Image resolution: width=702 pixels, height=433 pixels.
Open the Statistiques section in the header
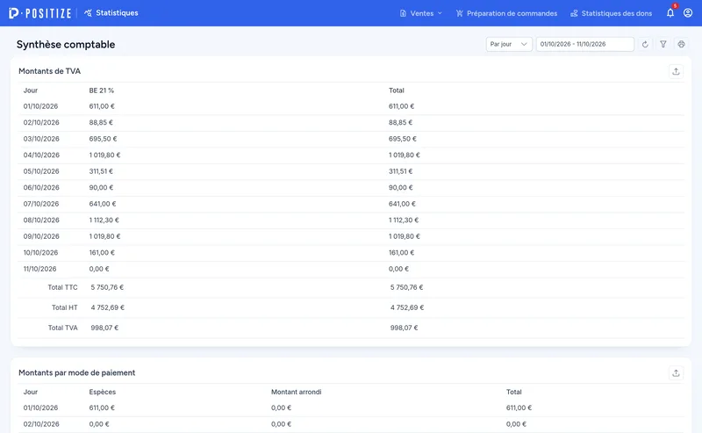pos(111,13)
